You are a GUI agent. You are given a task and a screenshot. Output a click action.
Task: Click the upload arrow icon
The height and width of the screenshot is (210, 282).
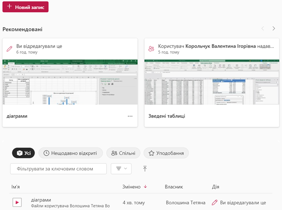(x=145, y=169)
